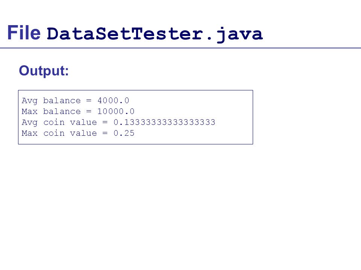Viewport: 361px width, 270px height.
Task: Click the Output: heading
Action: tap(44, 71)
